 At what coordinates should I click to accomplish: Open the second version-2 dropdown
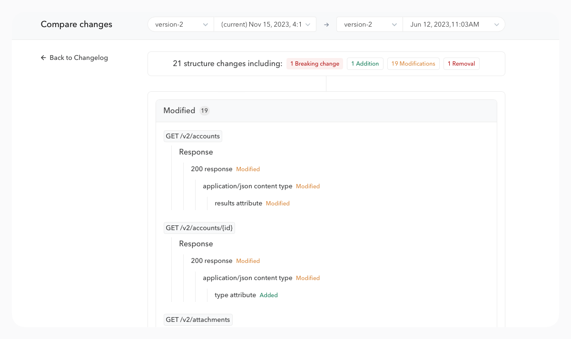pyautogui.click(x=370, y=25)
